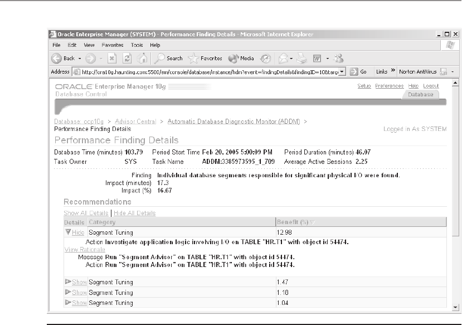Refresh the page using the Refresh icon
This screenshot has height=325, width=462.
click(x=127, y=59)
